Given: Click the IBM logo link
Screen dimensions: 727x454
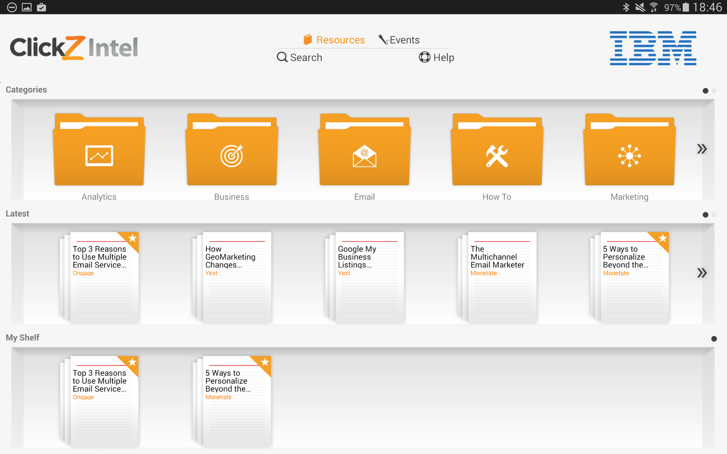Looking at the screenshot, I should [x=652, y=48].
